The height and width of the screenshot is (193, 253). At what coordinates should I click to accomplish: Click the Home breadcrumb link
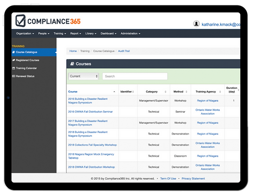73,51
